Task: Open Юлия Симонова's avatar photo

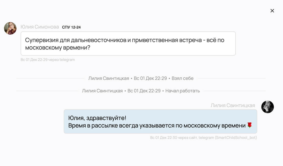Action: (x=10, y=28)
